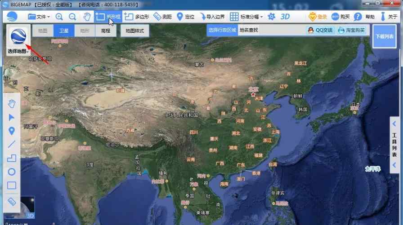Open 关于 about info
The image size is (403, 225).
tap(388, 17)
